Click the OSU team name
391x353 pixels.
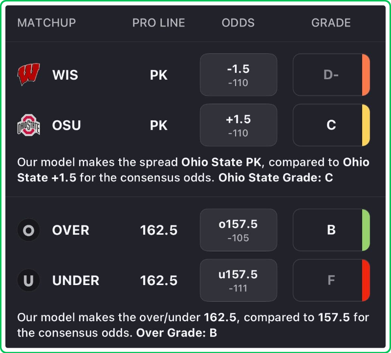pyautogui.click(x=66, y=126)
